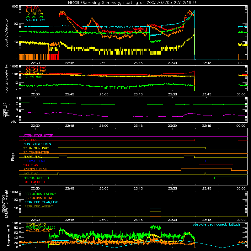Click the DECIMATION_ENERGY legend label
The width and height of the screenshot is (251, 251).
(40, 194)
